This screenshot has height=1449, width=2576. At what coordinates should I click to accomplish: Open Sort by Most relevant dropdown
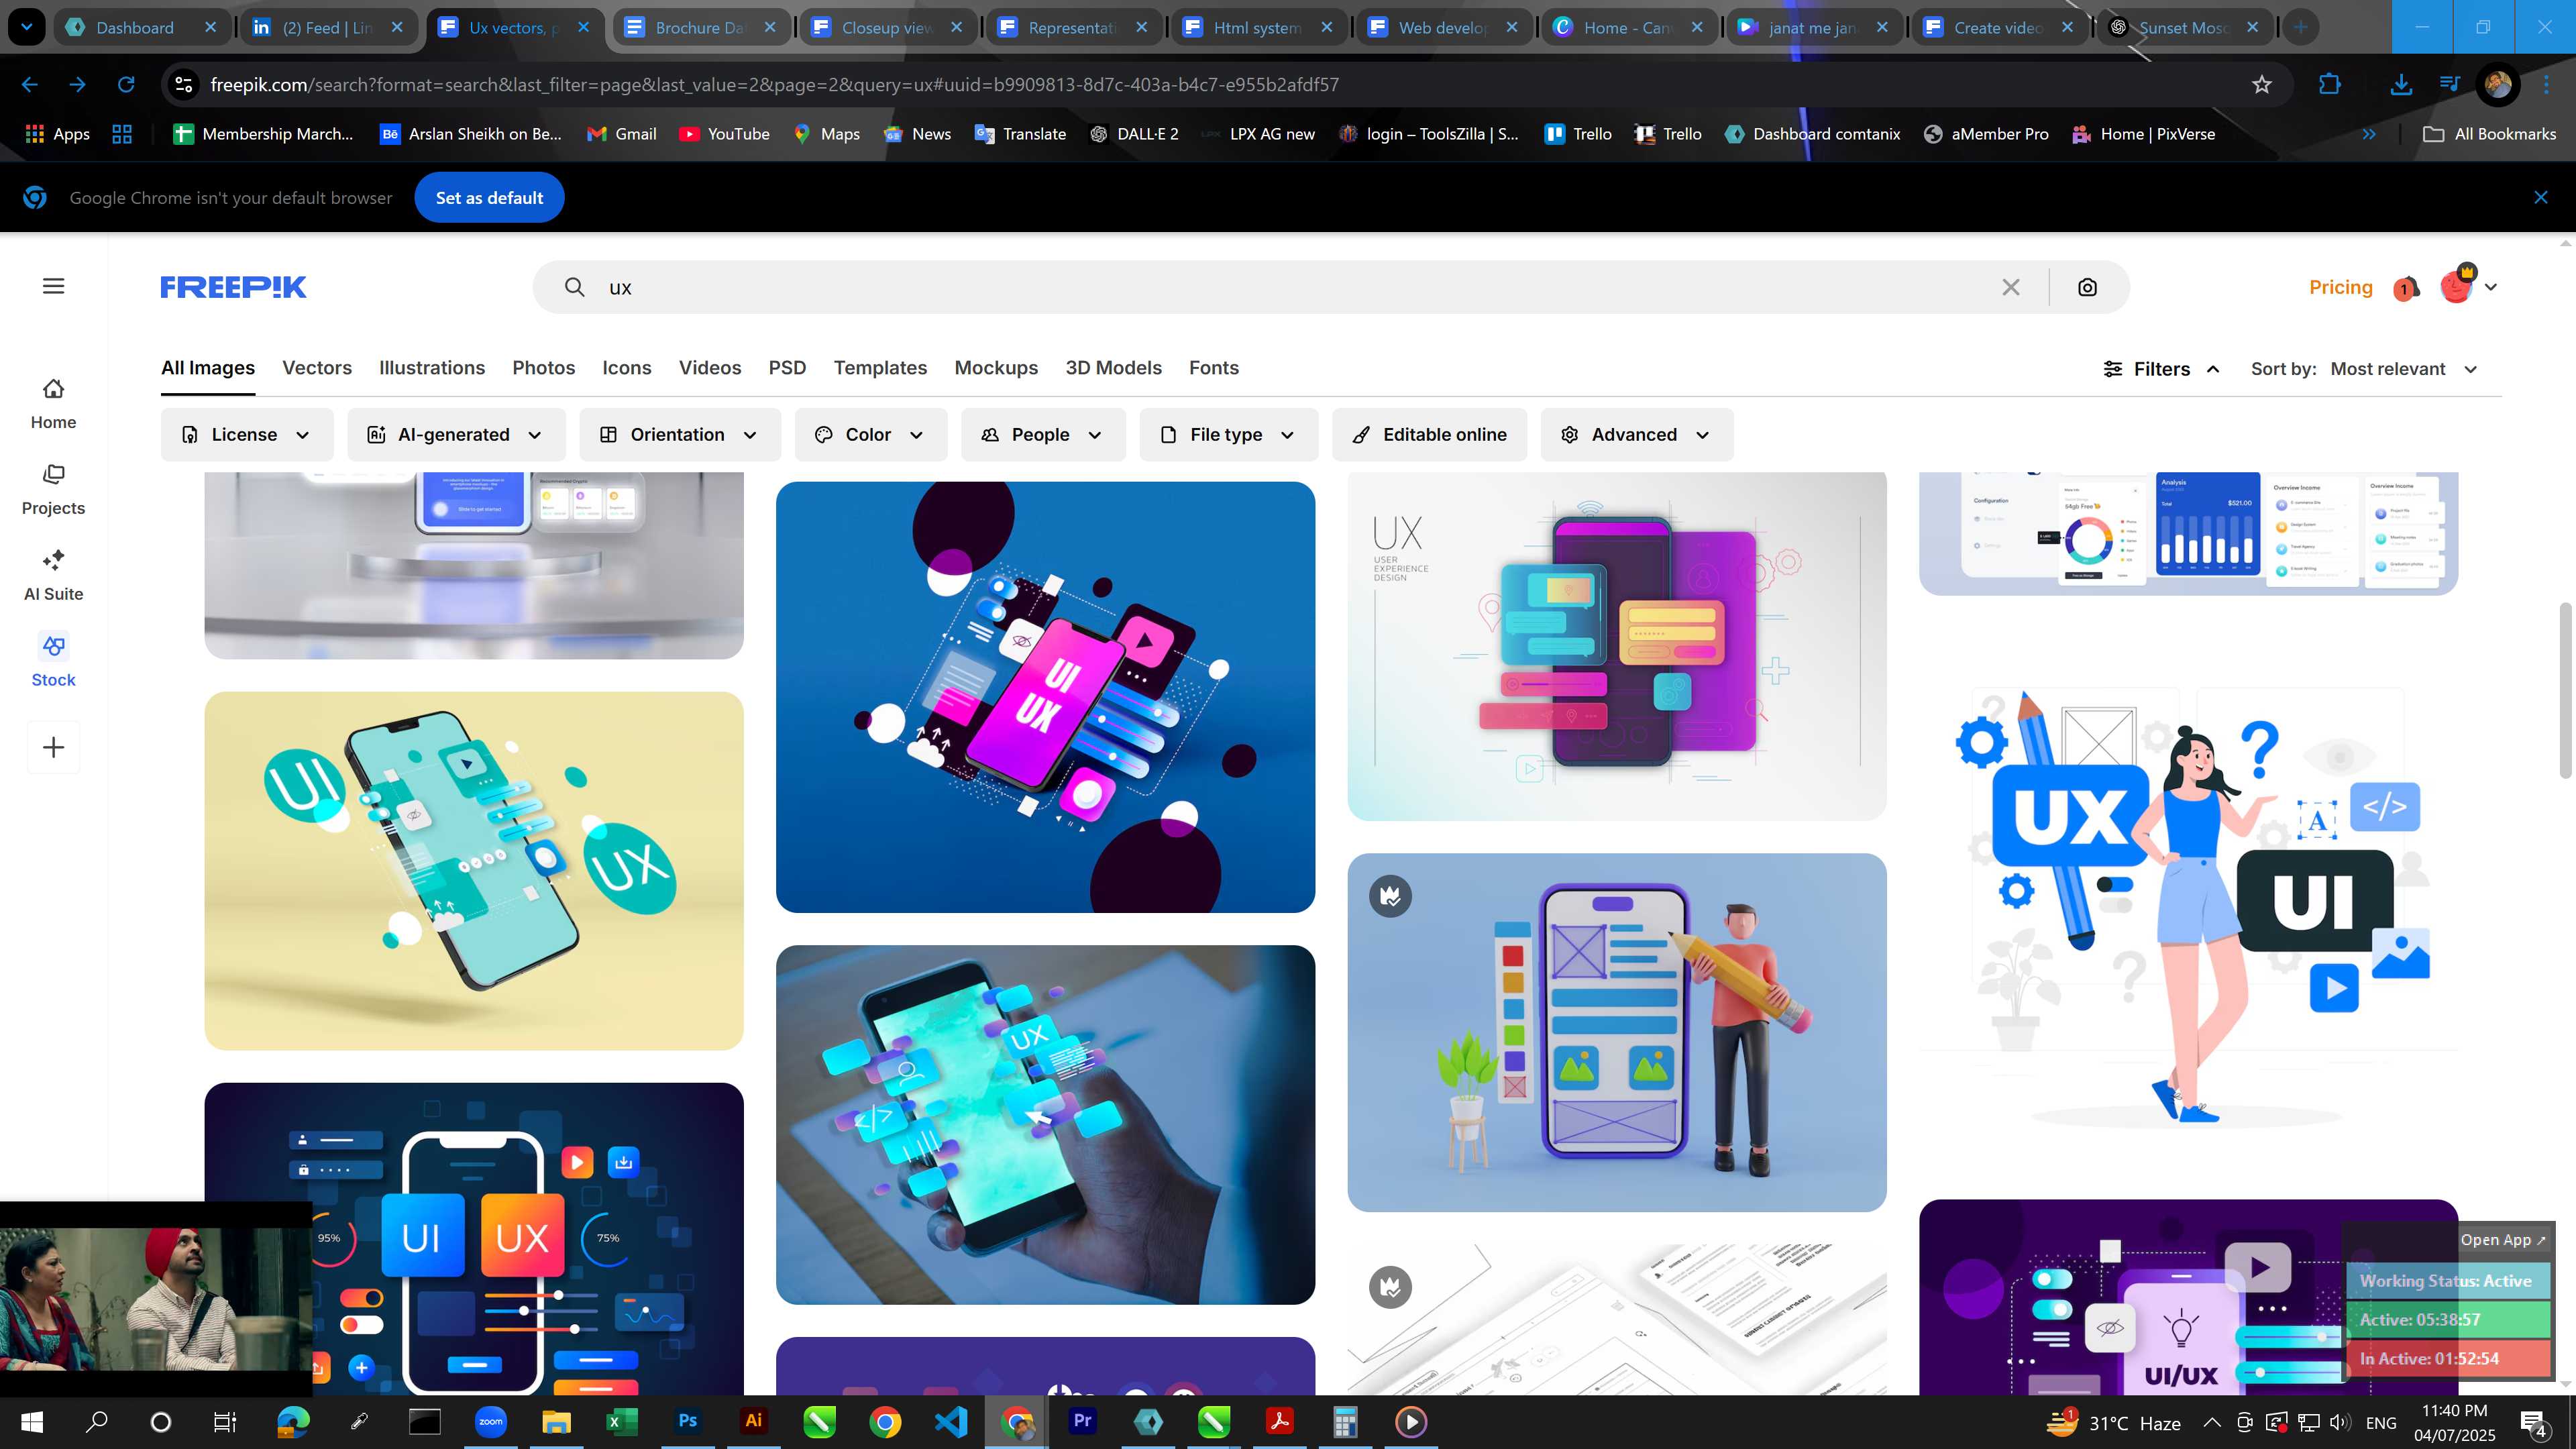point(2404,369)
